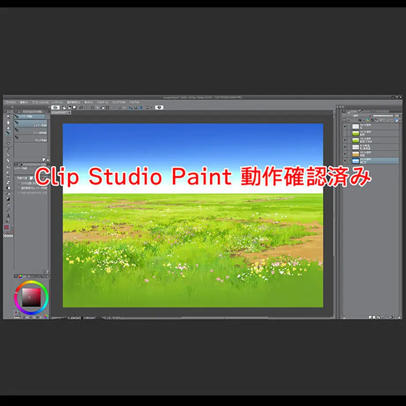Select the Eraser tool in toolbox

pos(8,182)
